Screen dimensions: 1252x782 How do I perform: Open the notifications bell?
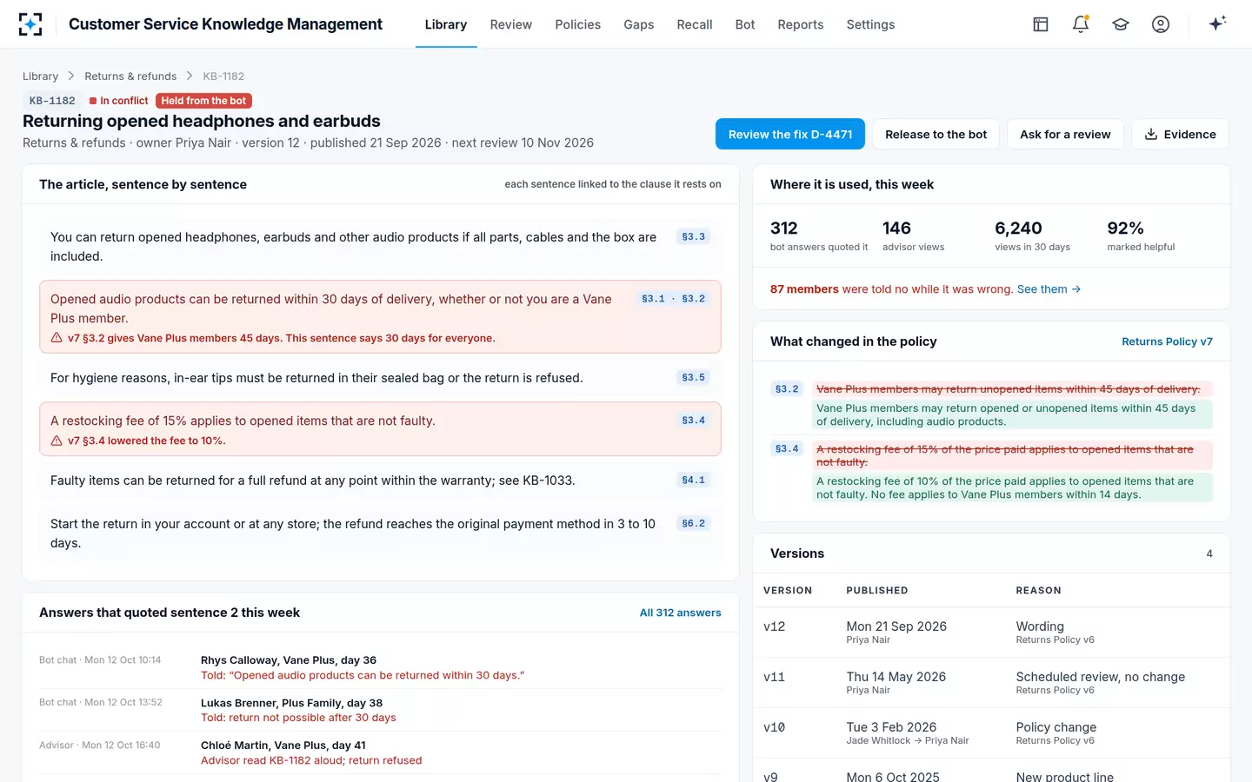(1081, 24)
